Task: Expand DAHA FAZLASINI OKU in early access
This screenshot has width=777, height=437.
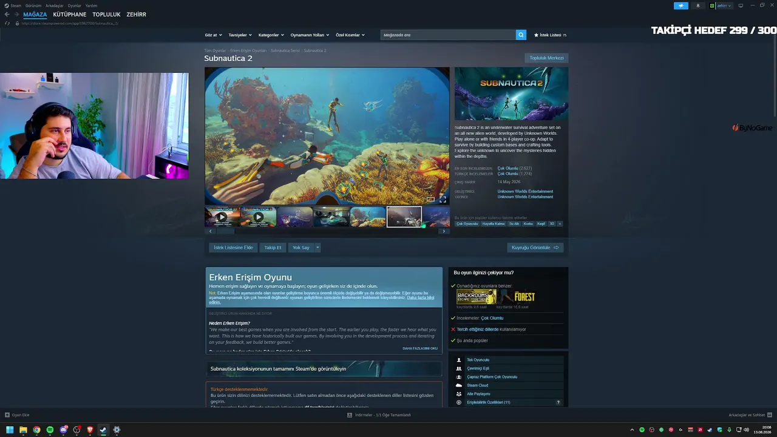Action: click(420, 348)
